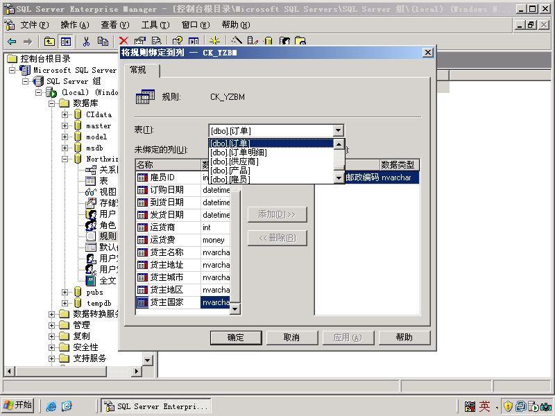Click the 取消 button
Screen dimensions: 555x416
click(x=291, y=338)
